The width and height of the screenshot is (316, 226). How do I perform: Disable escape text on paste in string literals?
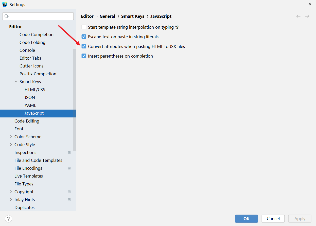click(x=84, y=37)
